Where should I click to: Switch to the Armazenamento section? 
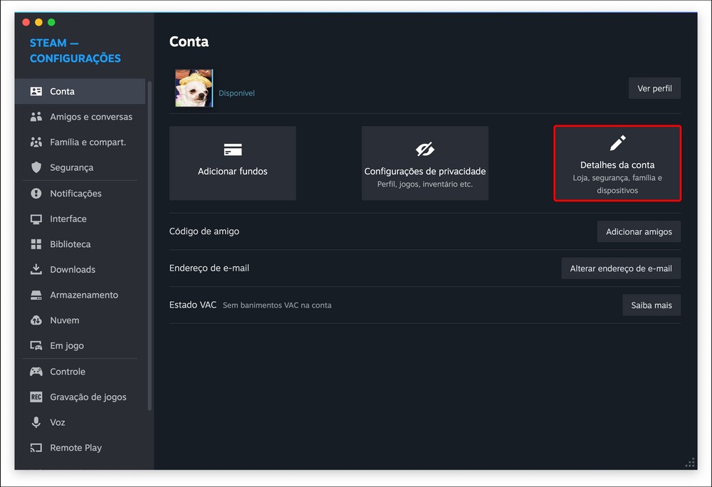(83, 295)
